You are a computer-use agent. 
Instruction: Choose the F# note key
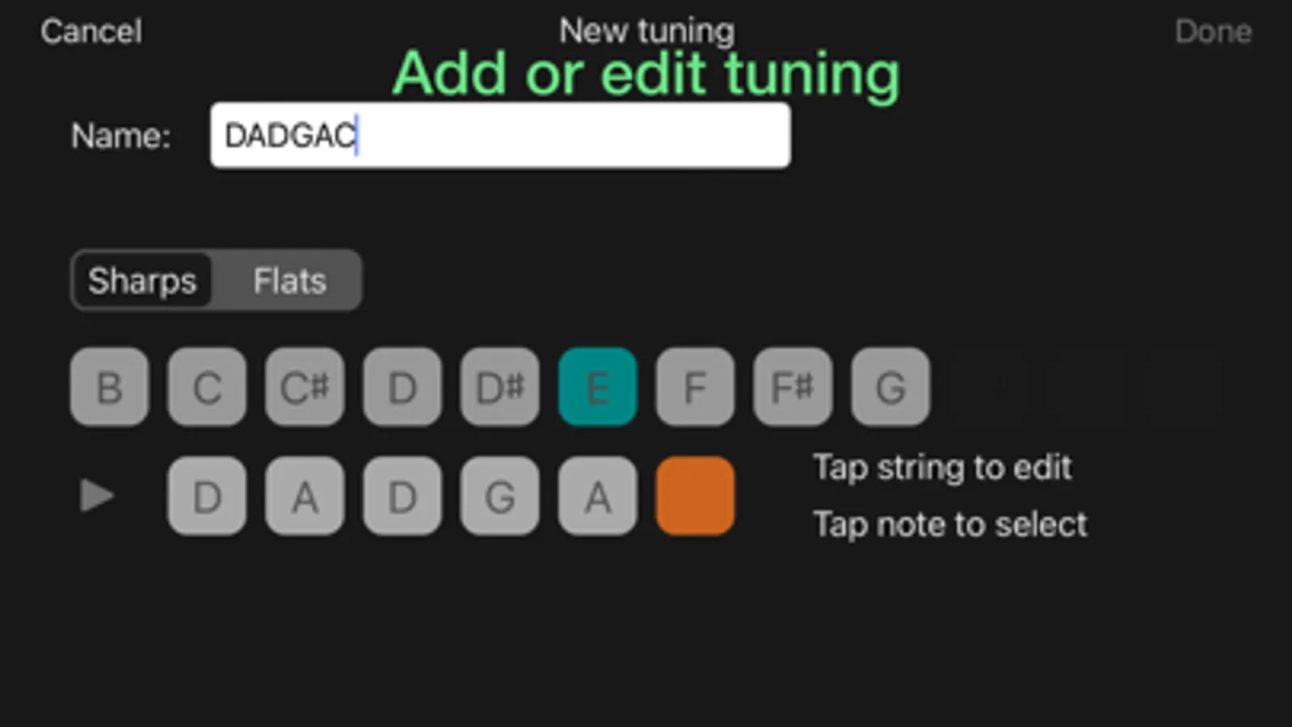793,387
